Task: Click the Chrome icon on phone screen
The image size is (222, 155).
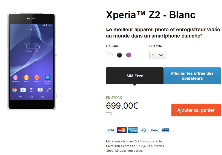Action: (x=14, y=90)
